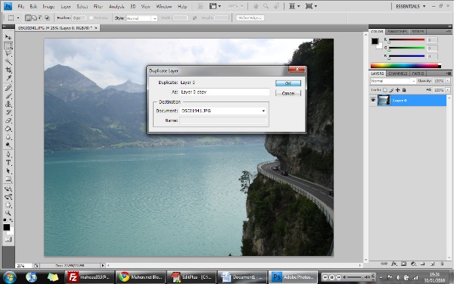Open the Filter menu

tap(98, 6)
